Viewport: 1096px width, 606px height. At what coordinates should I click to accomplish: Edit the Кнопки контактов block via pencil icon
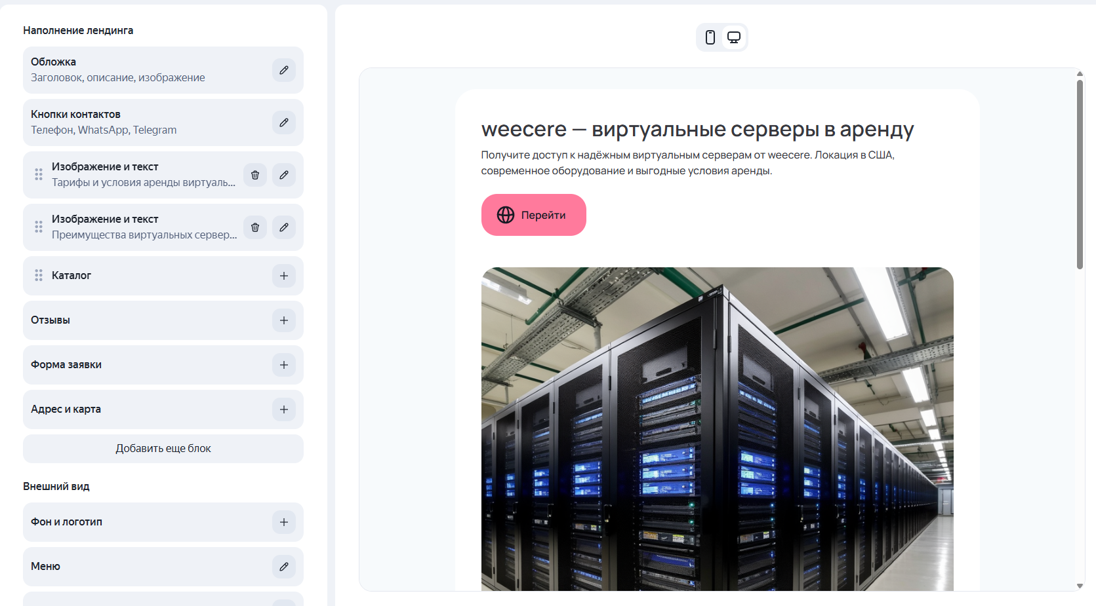tap(284, 123)
